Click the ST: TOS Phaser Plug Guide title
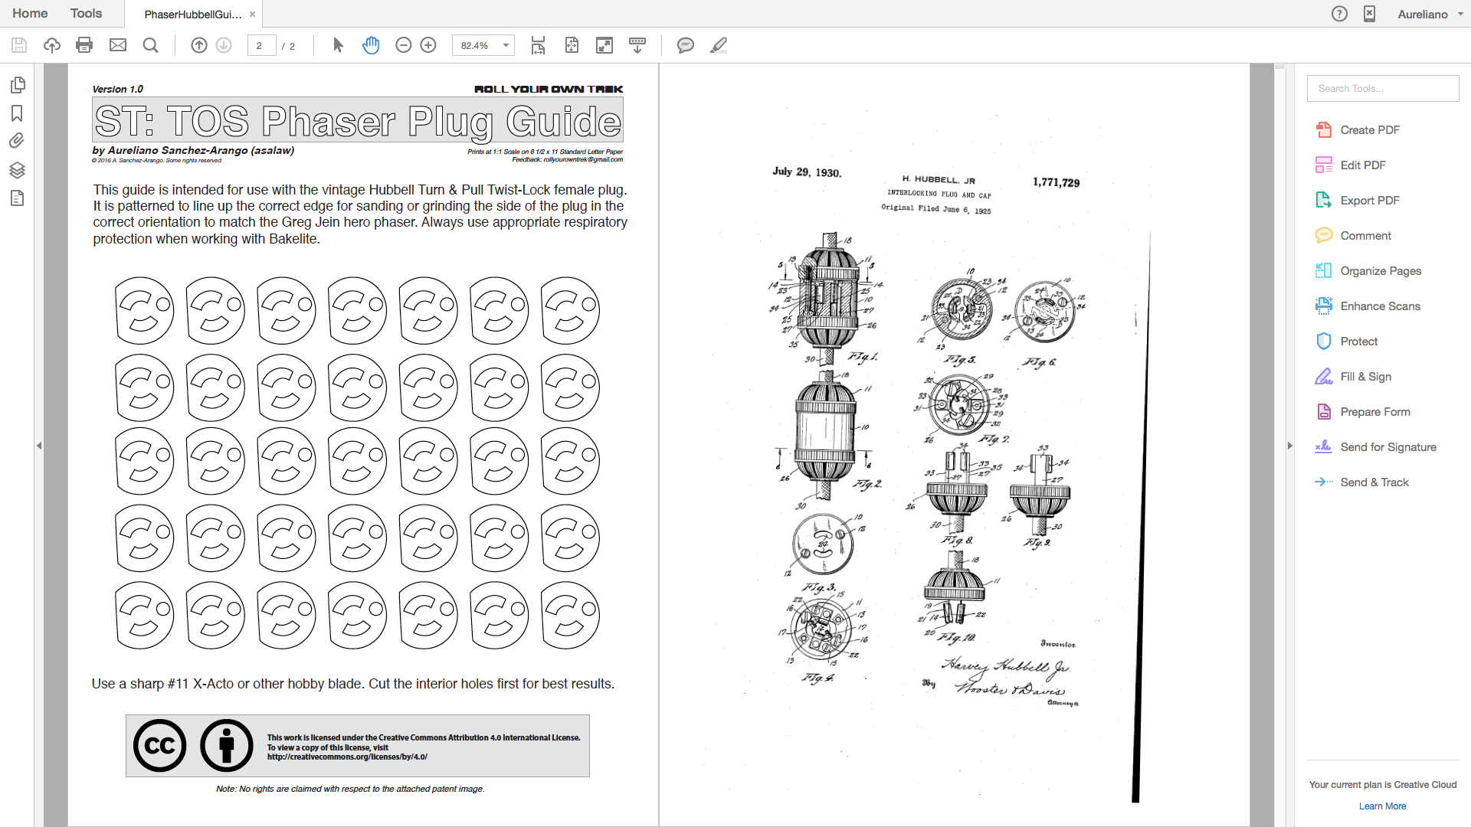Image resolution: width=1471 pixels, height=827 pixels. [358, 121]
